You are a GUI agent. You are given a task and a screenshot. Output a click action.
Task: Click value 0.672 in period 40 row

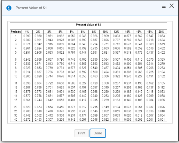pyautogui.click(x=27, y=119)
